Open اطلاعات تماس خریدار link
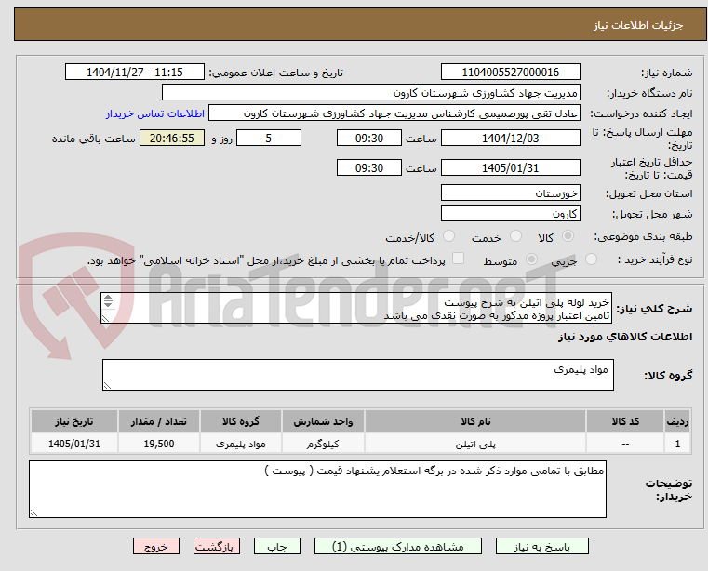This screenshot has height=571, width=708. [155, 113]
